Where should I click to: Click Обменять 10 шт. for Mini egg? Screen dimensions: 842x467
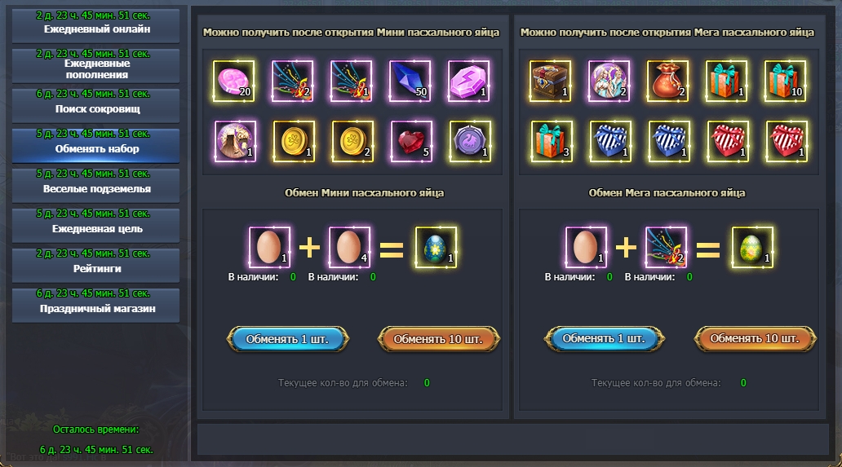[x=438, y=339]
